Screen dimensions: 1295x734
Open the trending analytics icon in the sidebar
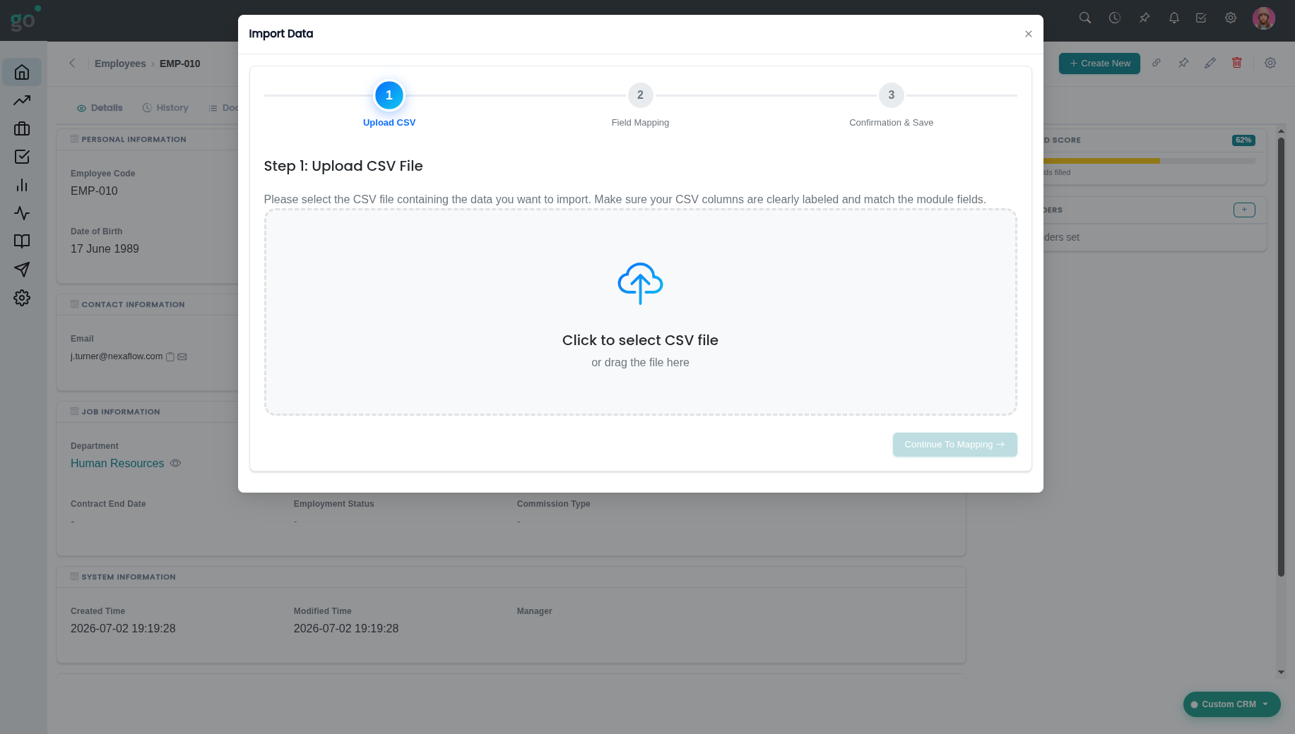22,100
